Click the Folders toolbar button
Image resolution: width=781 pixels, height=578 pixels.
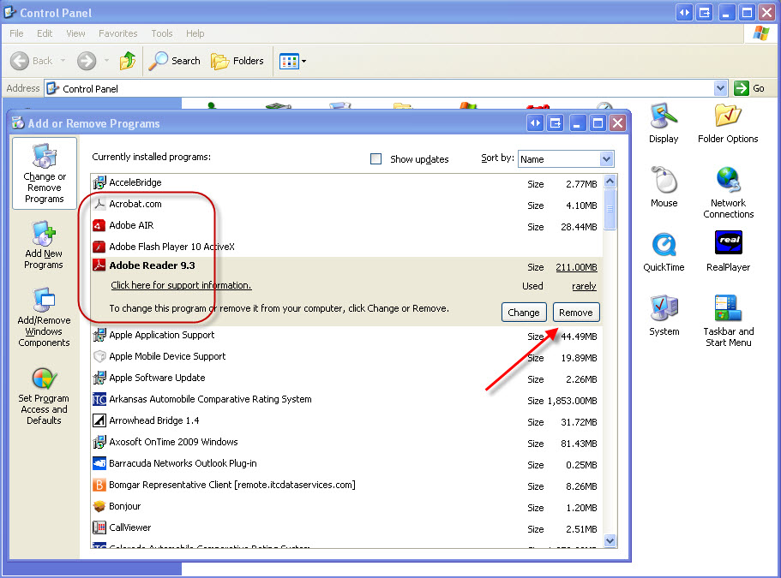[x=237, y=61]
